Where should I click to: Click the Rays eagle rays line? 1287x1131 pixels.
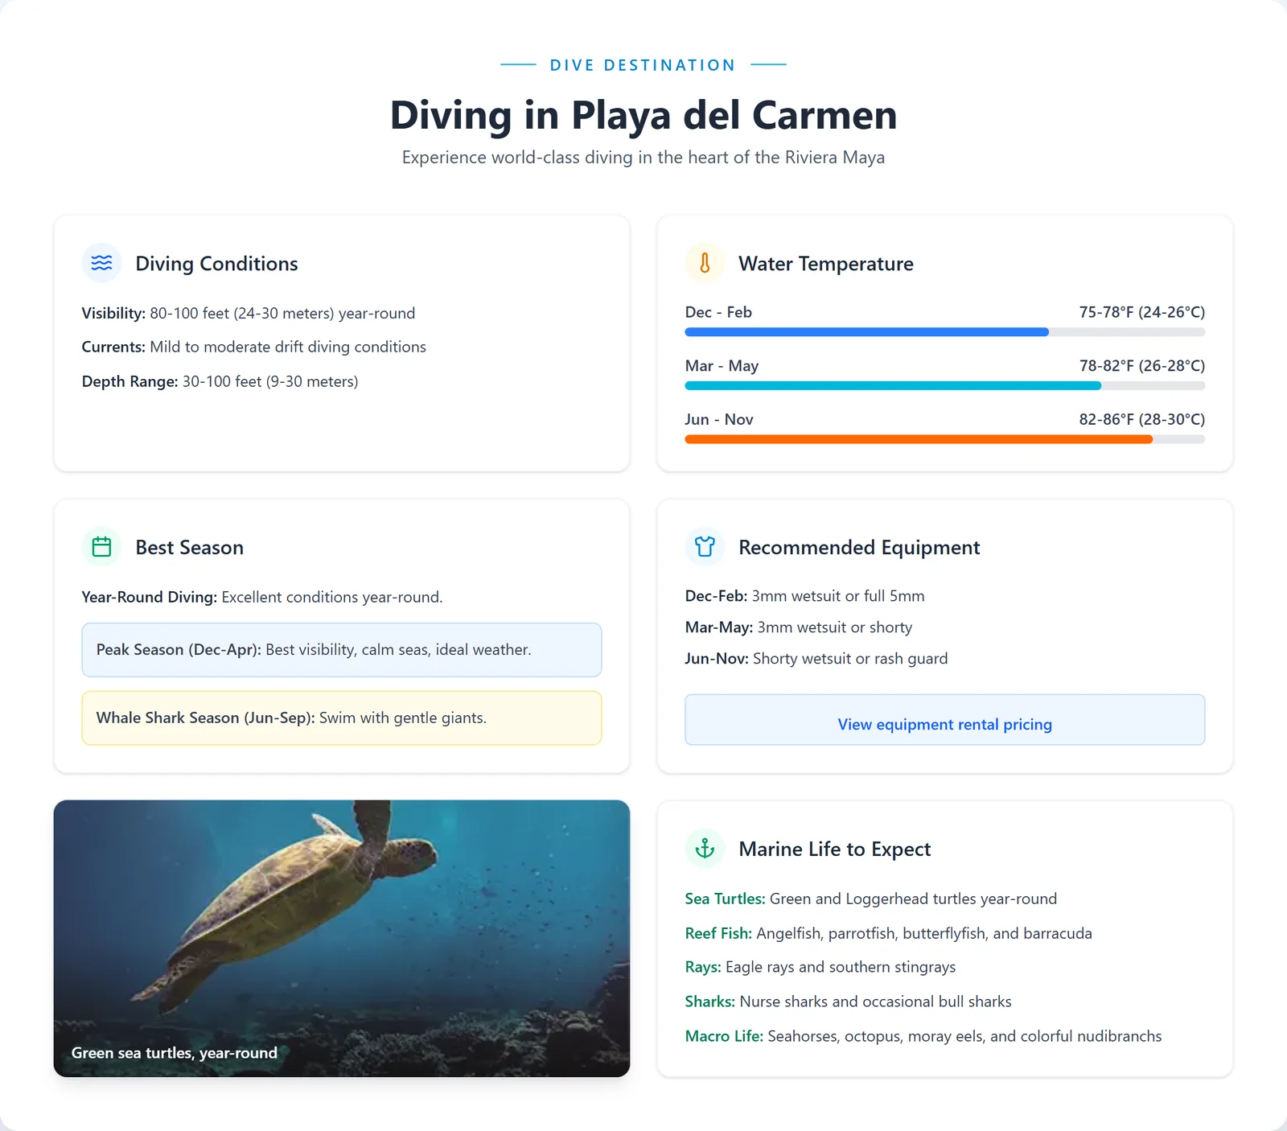pos(820,967)
